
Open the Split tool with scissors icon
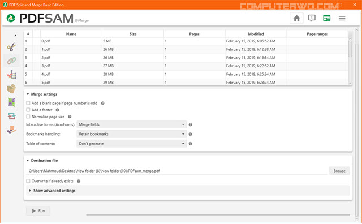click(11, 47)
